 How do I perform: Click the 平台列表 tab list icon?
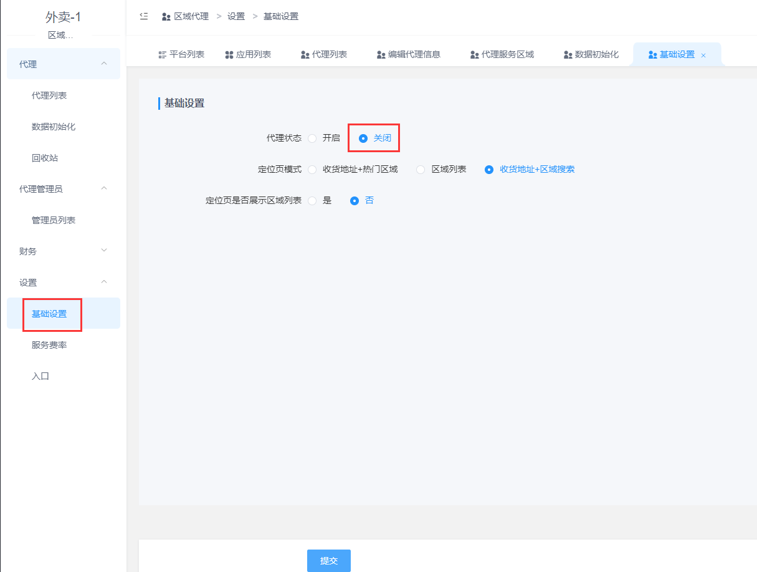pos(163,55)
